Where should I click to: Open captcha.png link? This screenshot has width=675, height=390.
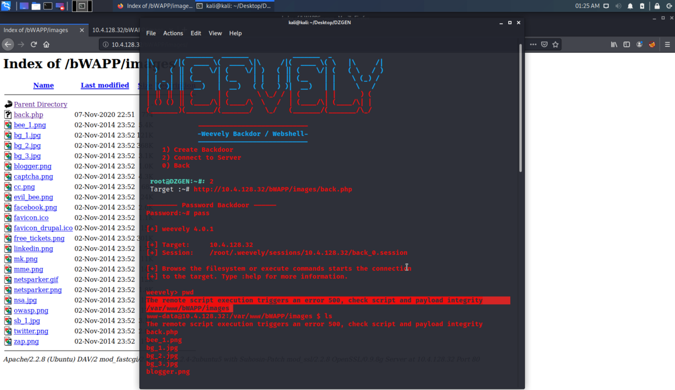click(33, 177)
